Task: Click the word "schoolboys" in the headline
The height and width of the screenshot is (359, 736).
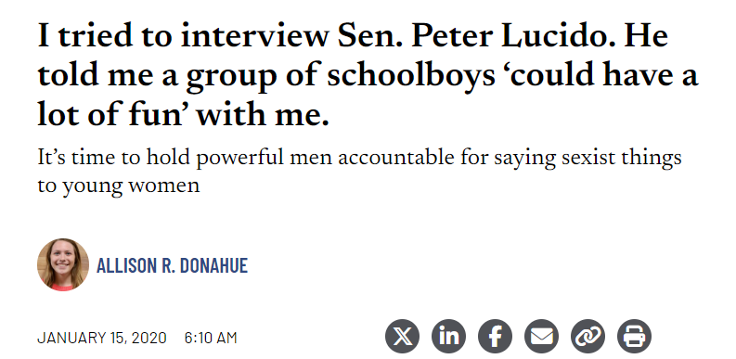Action: pos(411,76)
